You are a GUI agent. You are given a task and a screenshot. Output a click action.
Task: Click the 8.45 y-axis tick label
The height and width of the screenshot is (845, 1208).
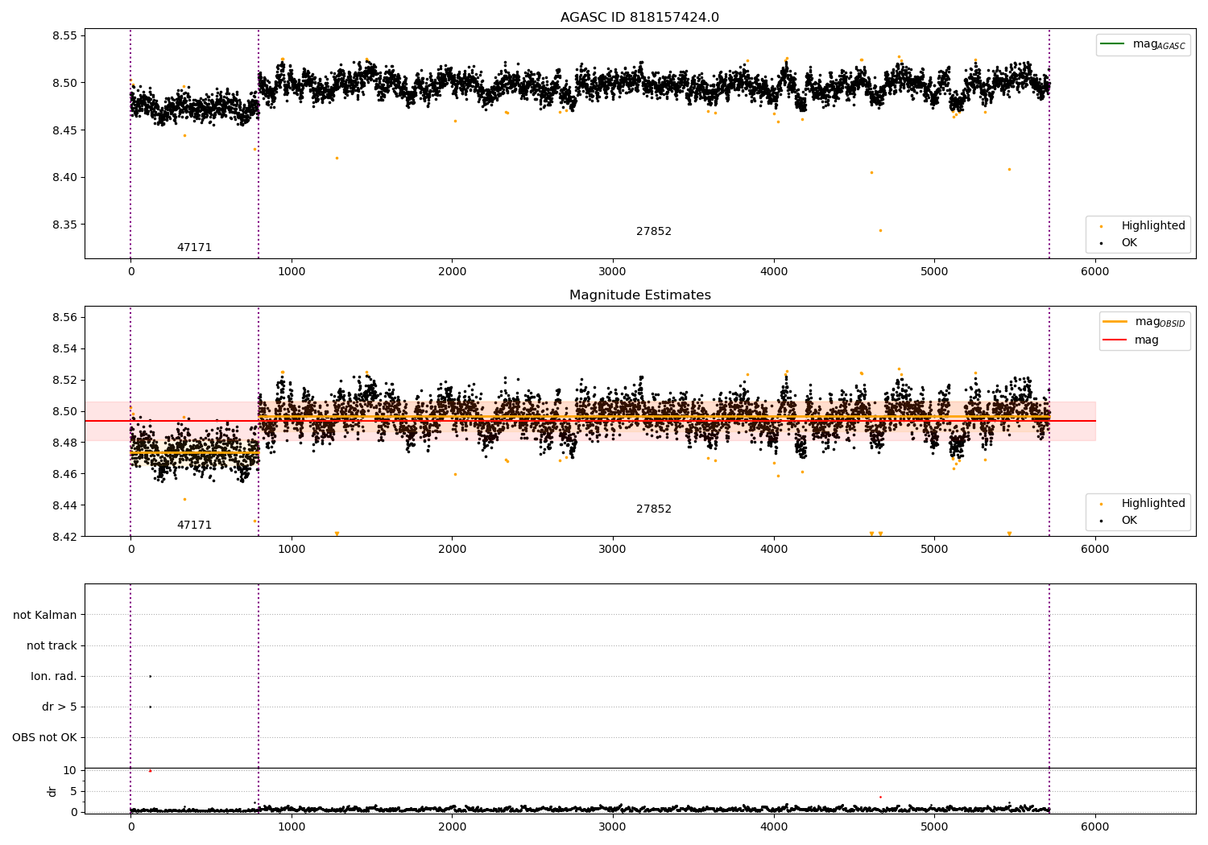pyautogui.click(x=64, y=130)
